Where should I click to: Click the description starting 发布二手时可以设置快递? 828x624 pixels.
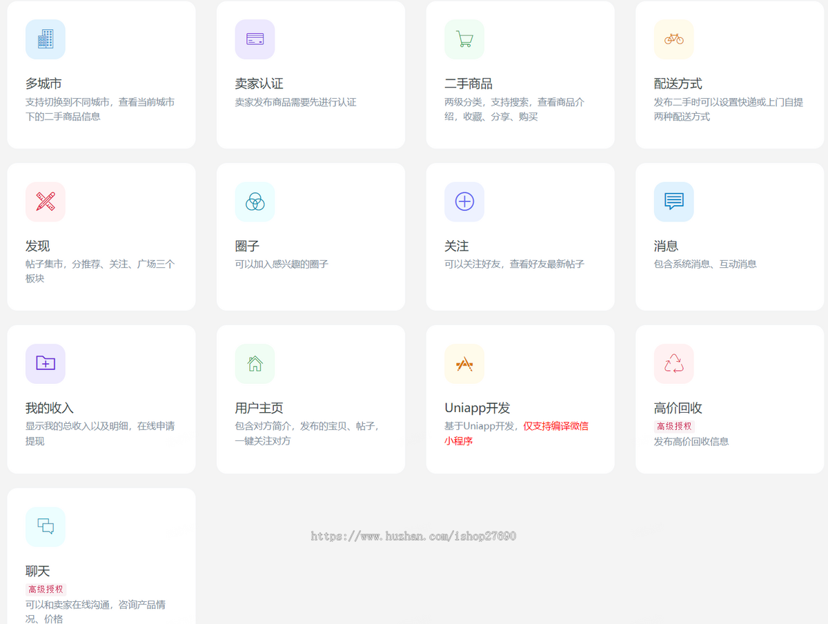729,109
